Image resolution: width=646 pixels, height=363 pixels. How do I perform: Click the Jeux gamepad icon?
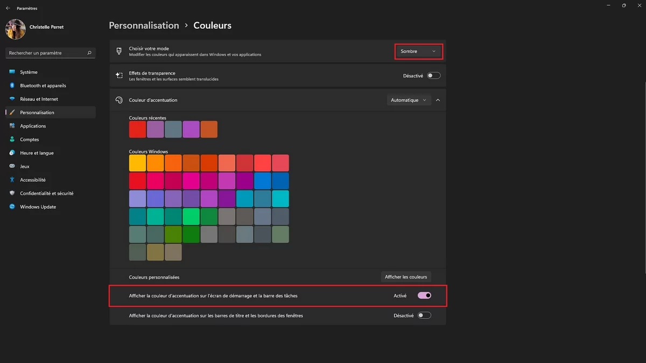pyautogui.click(x=12, y=166)
